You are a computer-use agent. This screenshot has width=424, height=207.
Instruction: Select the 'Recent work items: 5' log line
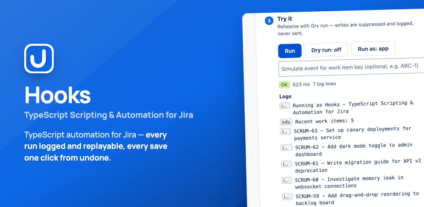point(324,121)
